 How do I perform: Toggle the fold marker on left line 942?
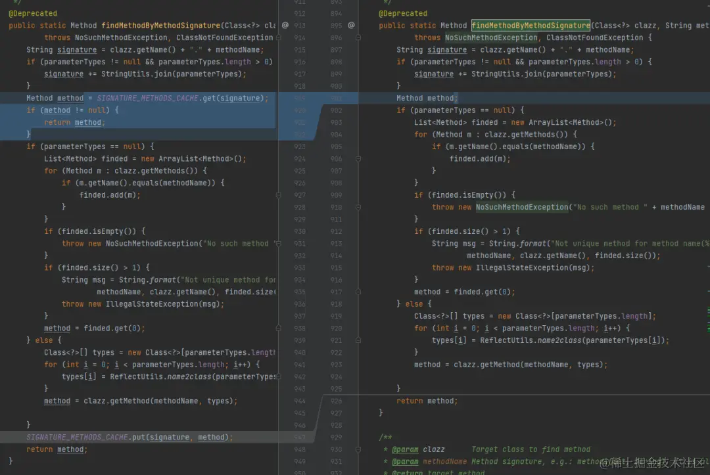coord(279,376)
